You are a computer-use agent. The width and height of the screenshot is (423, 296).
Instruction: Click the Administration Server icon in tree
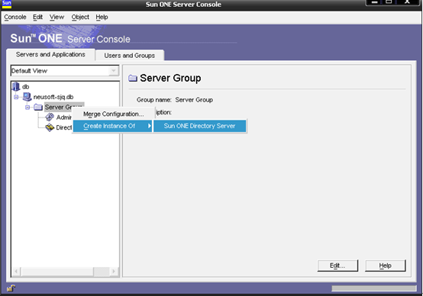pyautogui.click(x=50, y=117)
